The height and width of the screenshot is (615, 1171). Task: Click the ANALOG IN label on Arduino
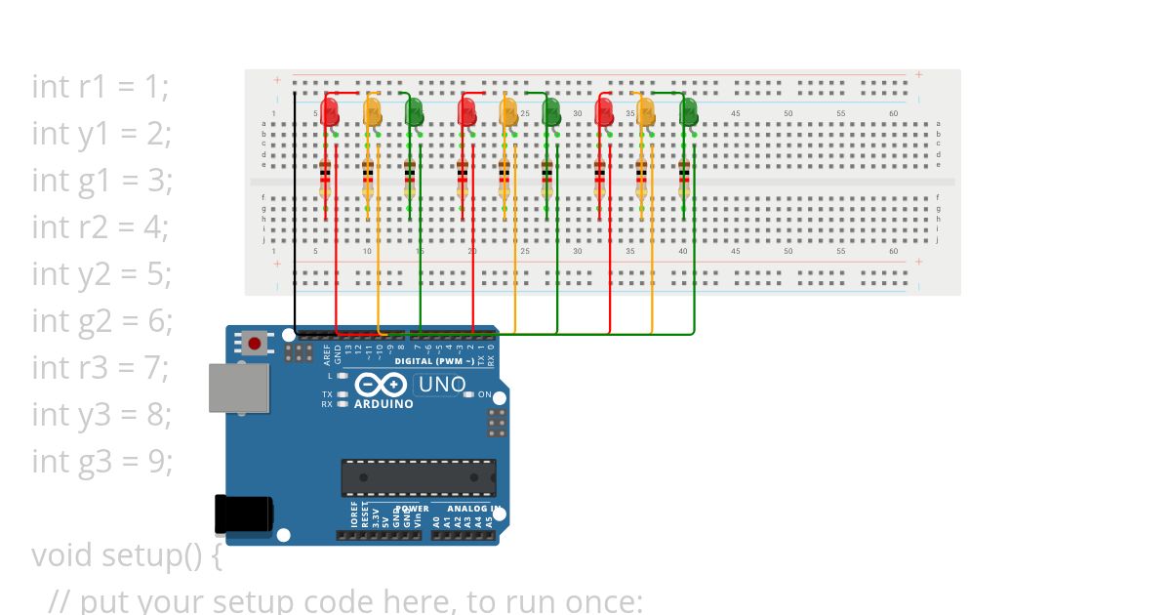coord(475,509)
